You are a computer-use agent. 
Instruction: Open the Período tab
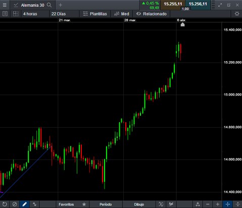(106, 204)
